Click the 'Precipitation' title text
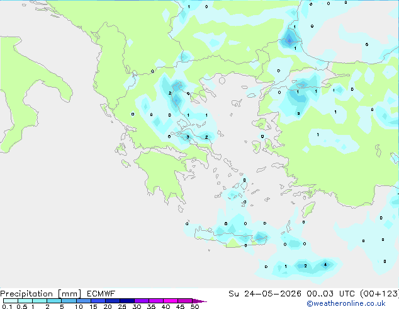The height and width of the screenshot is (309, 399). click(x=26, y=294)
